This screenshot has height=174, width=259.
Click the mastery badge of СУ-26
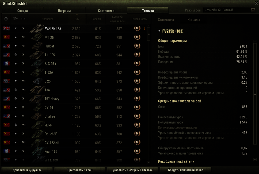137,107
